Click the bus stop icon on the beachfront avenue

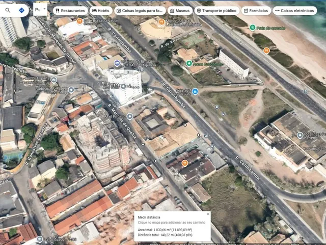click(306, 91)
